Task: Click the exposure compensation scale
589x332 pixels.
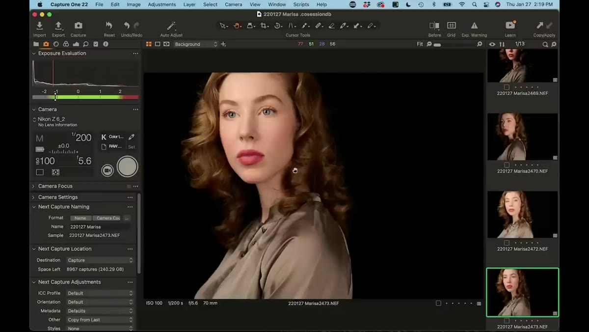Action: pyautogui.click(x=64, y=152)
